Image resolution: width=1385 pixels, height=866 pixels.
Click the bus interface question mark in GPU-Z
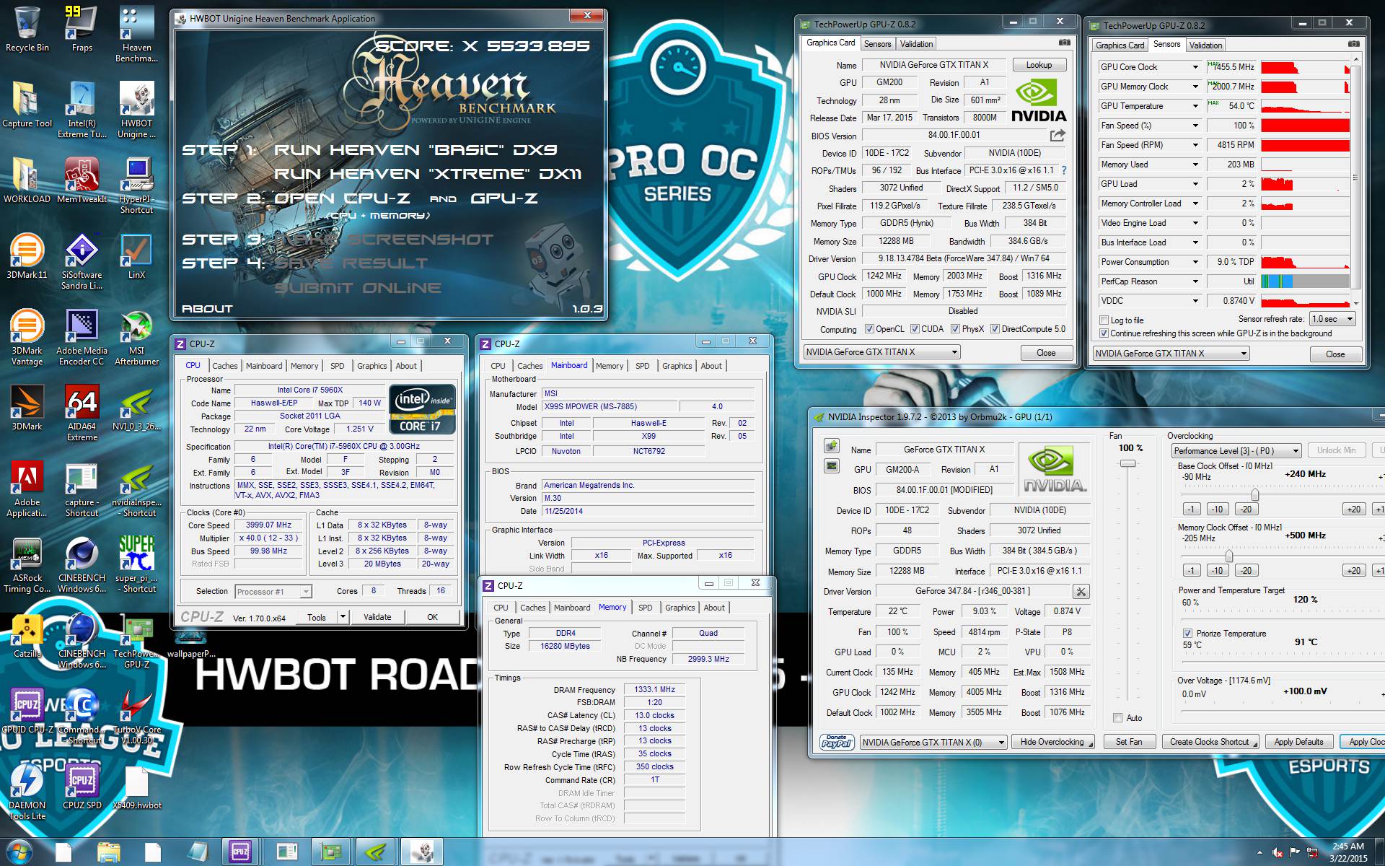1063,170
